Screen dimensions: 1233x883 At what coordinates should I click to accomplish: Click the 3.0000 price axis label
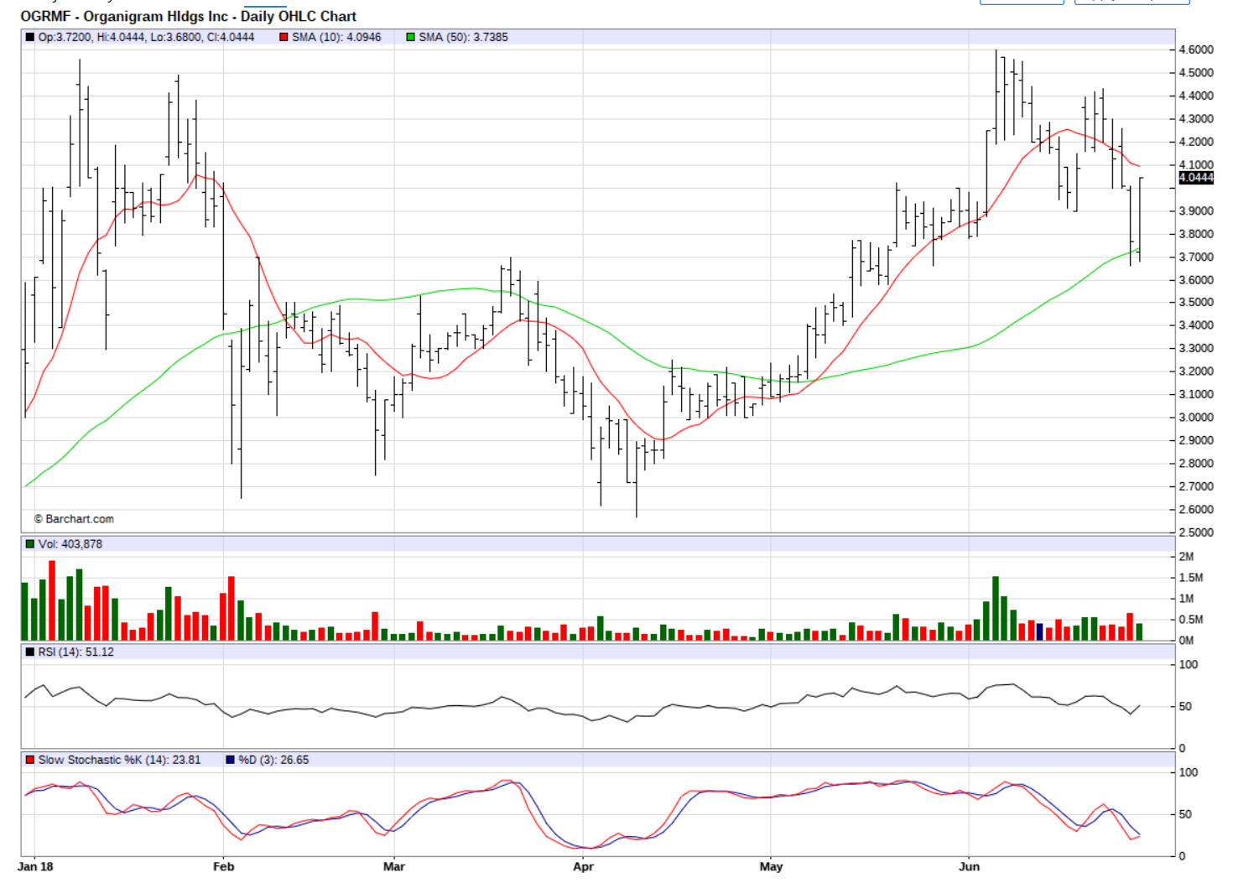point(1196,418)
